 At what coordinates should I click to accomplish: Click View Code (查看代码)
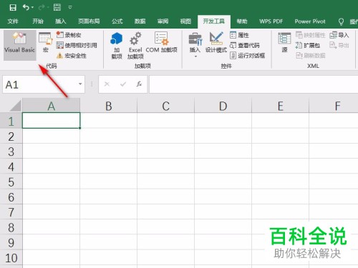click(x=245, y=45)
